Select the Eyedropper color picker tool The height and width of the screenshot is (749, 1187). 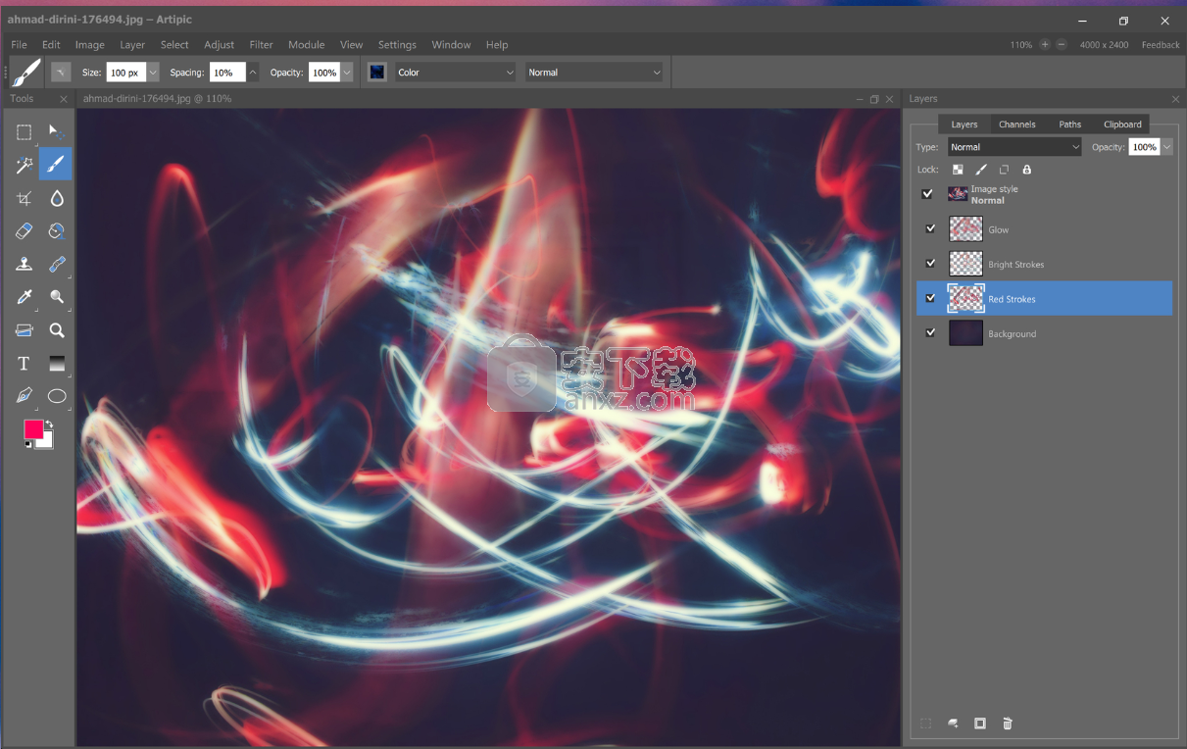25,297
